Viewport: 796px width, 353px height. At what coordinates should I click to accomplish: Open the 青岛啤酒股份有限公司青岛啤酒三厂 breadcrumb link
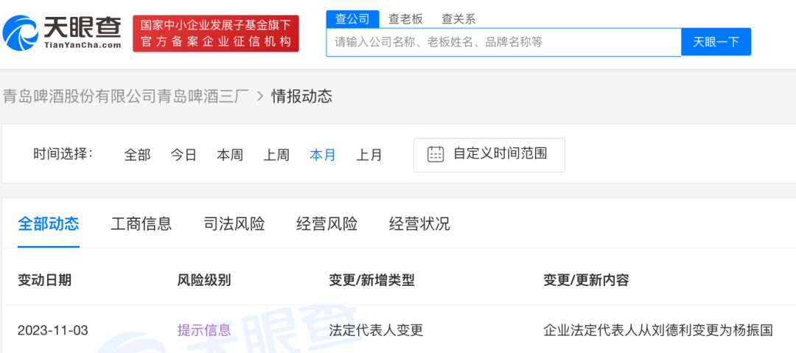tap(126, 97)
